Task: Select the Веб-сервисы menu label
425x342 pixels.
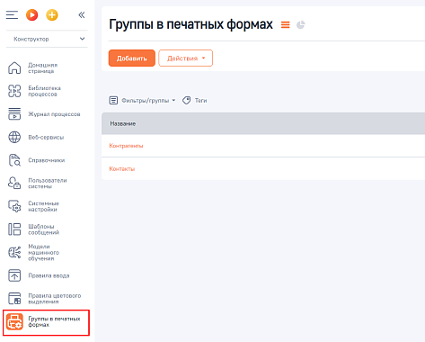Action: (46, 137)
